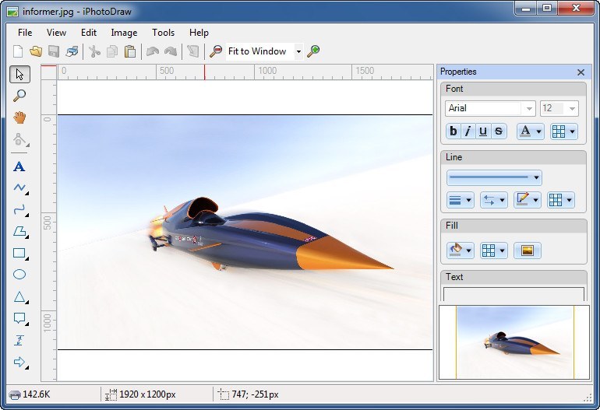Open the line style dropdown
The image size is (600, 410).
point(494,177)
